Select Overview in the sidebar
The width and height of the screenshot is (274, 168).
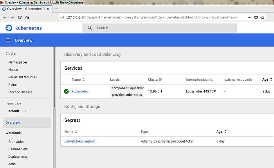click(x=27, y=123)
